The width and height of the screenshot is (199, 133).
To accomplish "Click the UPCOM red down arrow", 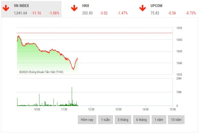I will point(142,8).
